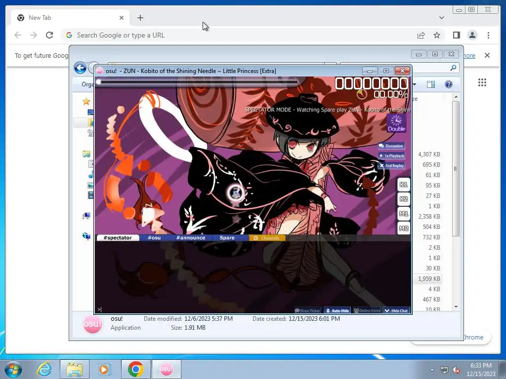Click the K1 key overlay indicator

click(403, 185)
